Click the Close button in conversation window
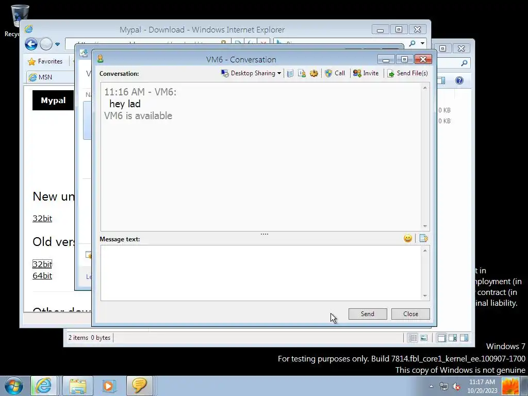This screenshot has width=528, height=396. [x=410, y=314]
